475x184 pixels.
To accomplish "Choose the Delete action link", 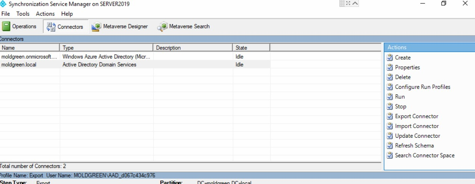I will 403,77.
